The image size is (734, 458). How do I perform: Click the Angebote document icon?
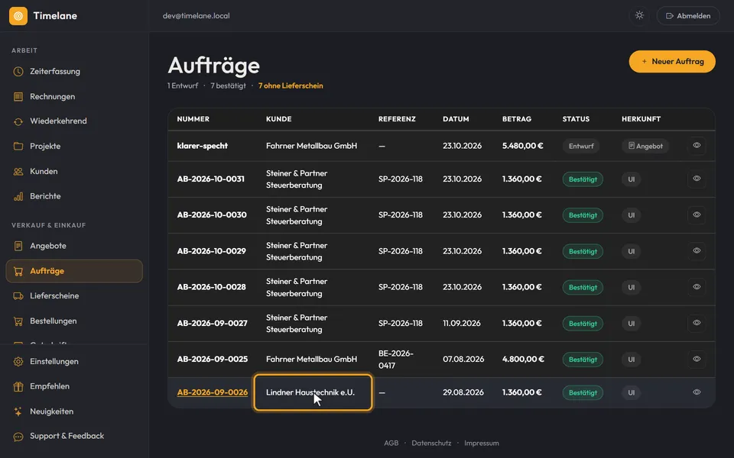coord(18,246)
